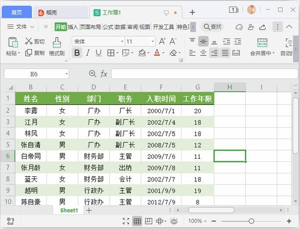Viewport: 300px width, 229px height.
Task: Click the distributed alignment icon
Action: pos(236,53)
